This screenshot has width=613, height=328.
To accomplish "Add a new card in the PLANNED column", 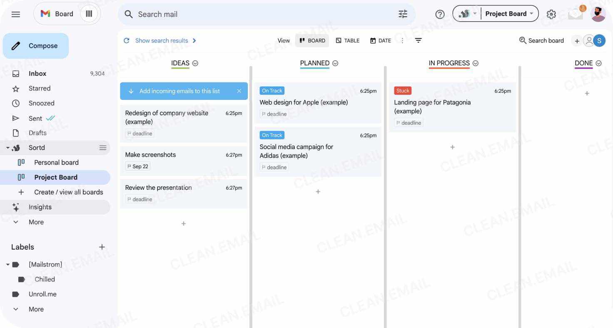I will [318, 191].
